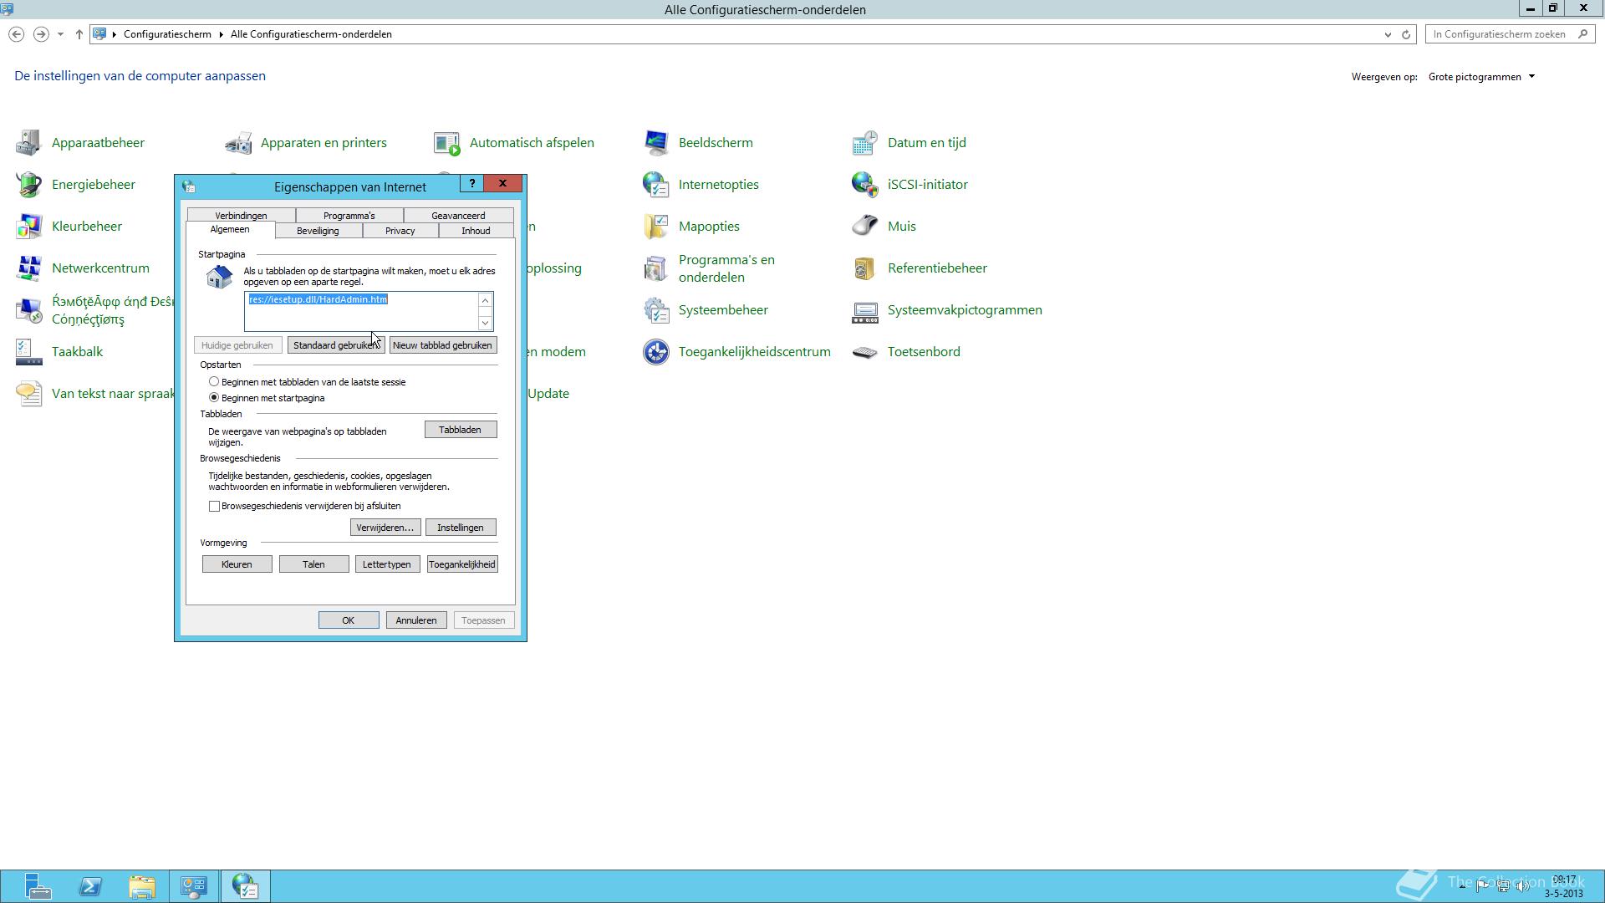Expand breadcrumb arrow after Configuratiescherm
1605x903 pixels.
pos(222,34)
